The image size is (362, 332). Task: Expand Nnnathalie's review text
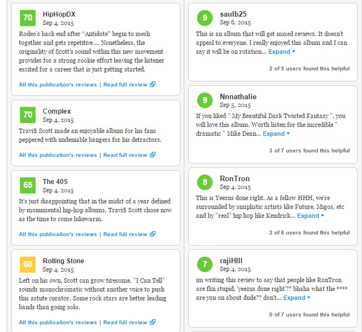(x=276, y=134)
